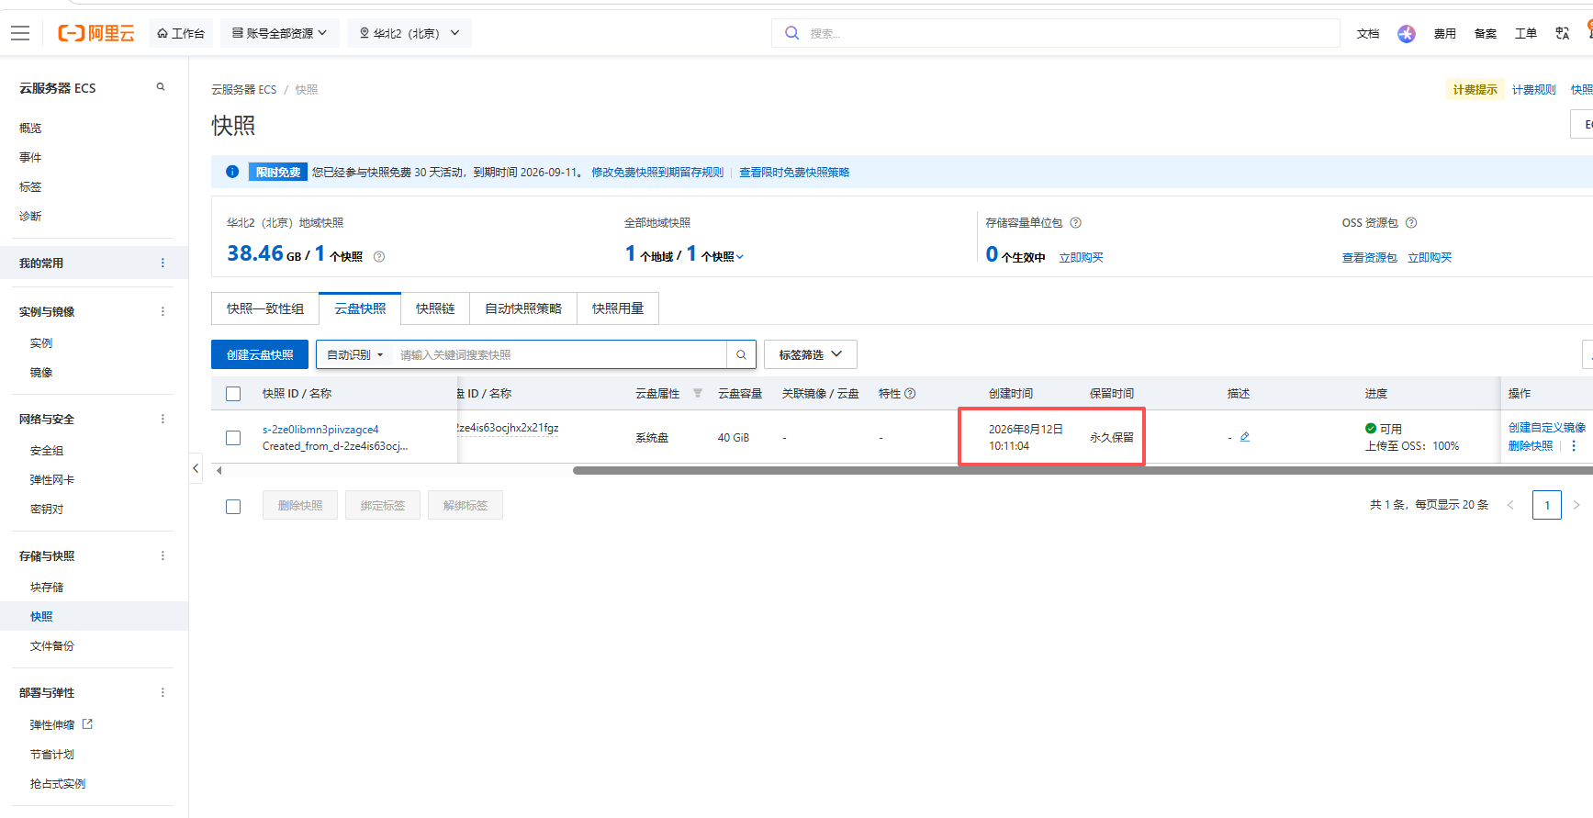This screenshot has width=1593, height=818.
Task: Click the 工作台 header button
Action: [x=181, y=33]
